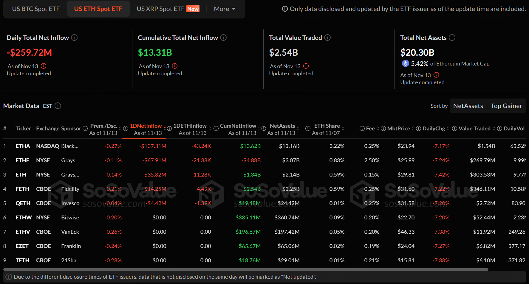
Task: Click sort arrows on the CumNetInflow column
Action: pyautogui.click(x=259, y=128)
